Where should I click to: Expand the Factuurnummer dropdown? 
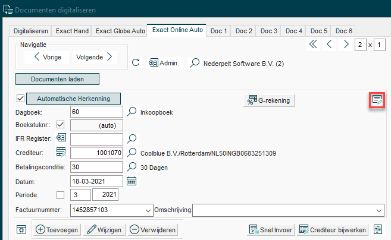[x=148, y=210]
